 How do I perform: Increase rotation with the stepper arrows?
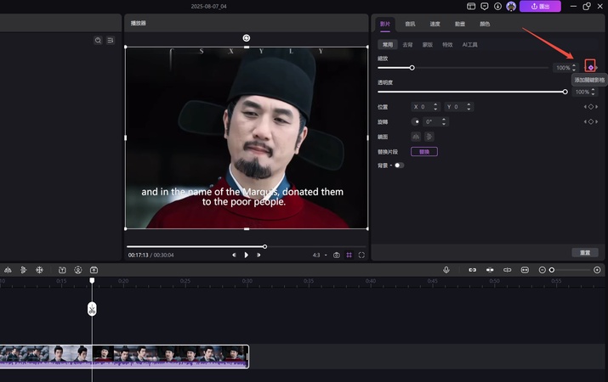pos(444,120)
